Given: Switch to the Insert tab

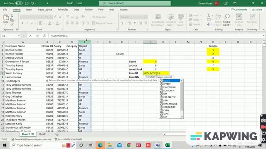Looking at the screenshot, I should coord(29,10).
